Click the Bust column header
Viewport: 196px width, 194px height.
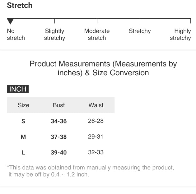coord(59,105)
